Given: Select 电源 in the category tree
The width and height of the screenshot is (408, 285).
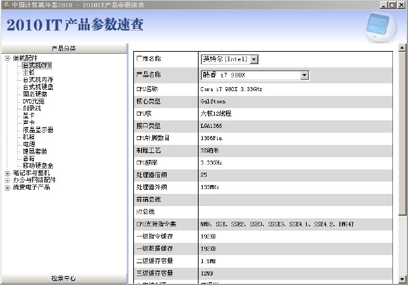Looking at the screenshot, I should 29,144.
